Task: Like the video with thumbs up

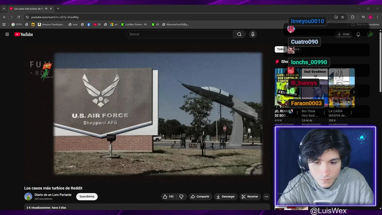Action: click(168, 196)
